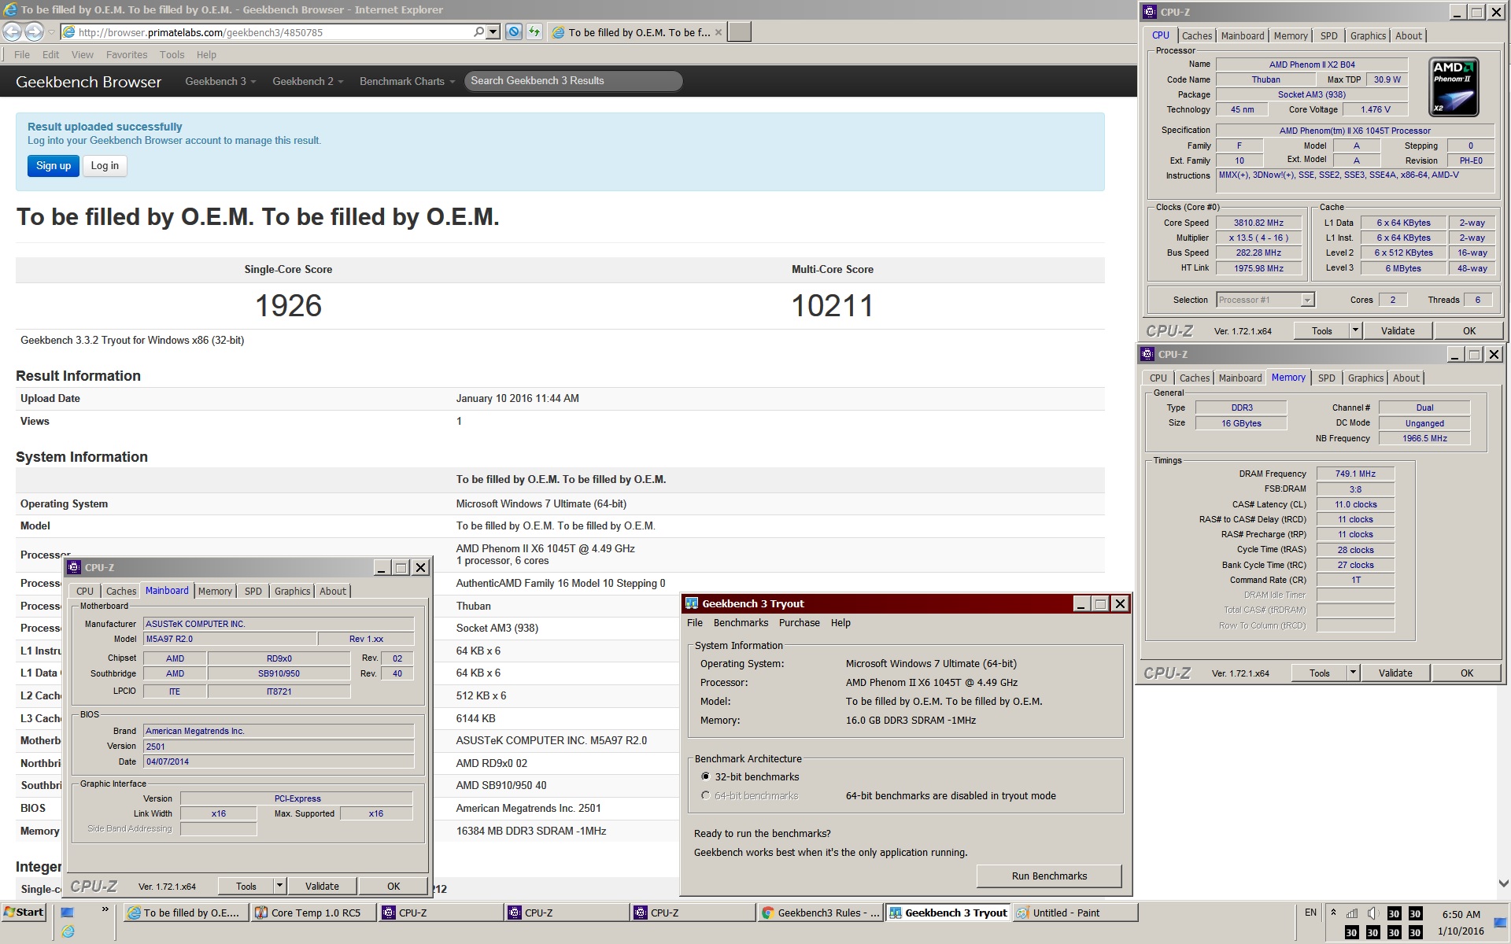Open Benchmarks menu in Geekbench 3 Tryout
The width and height of the screenshot is (1511, 944).
pyautogui.click(x=741, y=622)
